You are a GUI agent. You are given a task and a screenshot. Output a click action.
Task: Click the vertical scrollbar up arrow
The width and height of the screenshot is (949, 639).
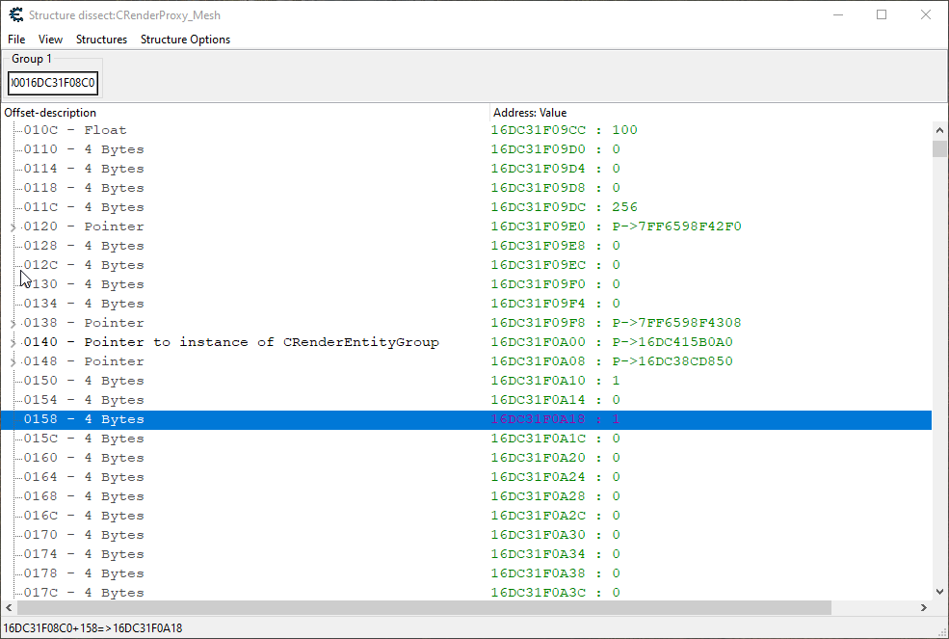939,130
